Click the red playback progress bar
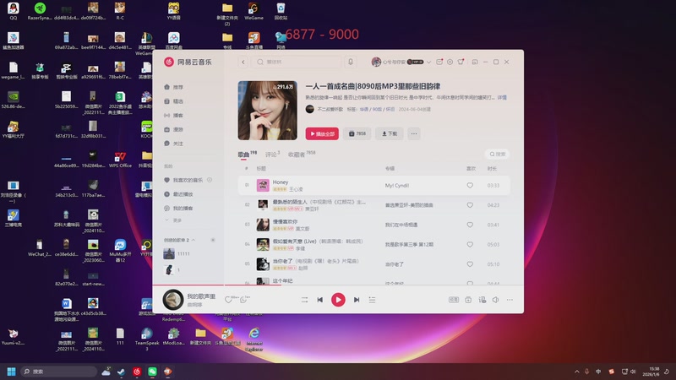The width and height of the screenshot is (676, 380). [x=217, y=285]
